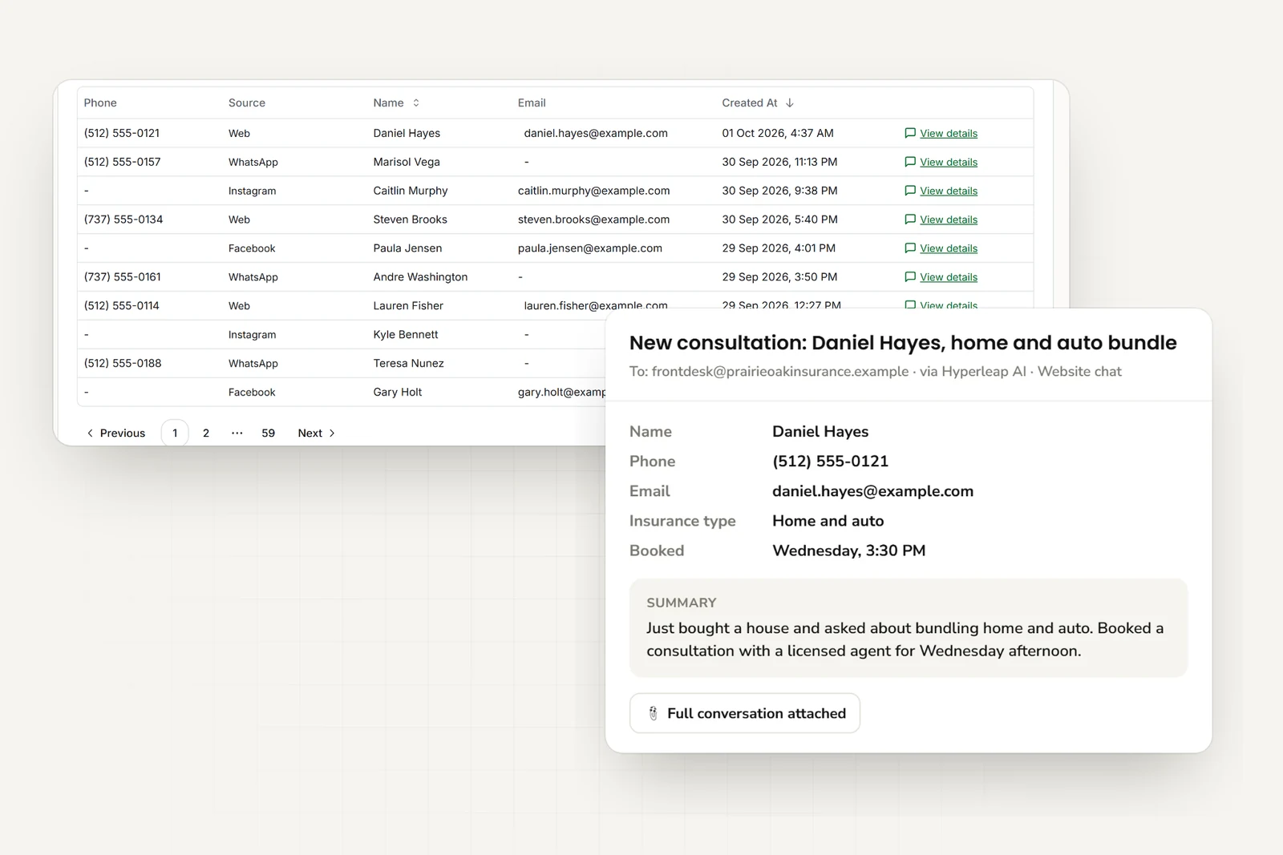Click phone (512) 555-0188 cell
The width and height of the screenshot is (1283, 855).
[x=123, y=364]
